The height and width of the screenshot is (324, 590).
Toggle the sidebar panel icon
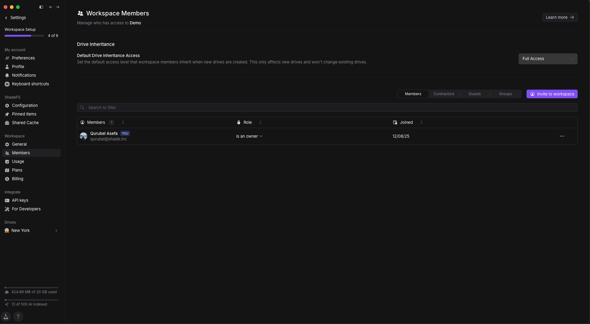point(41,7)
